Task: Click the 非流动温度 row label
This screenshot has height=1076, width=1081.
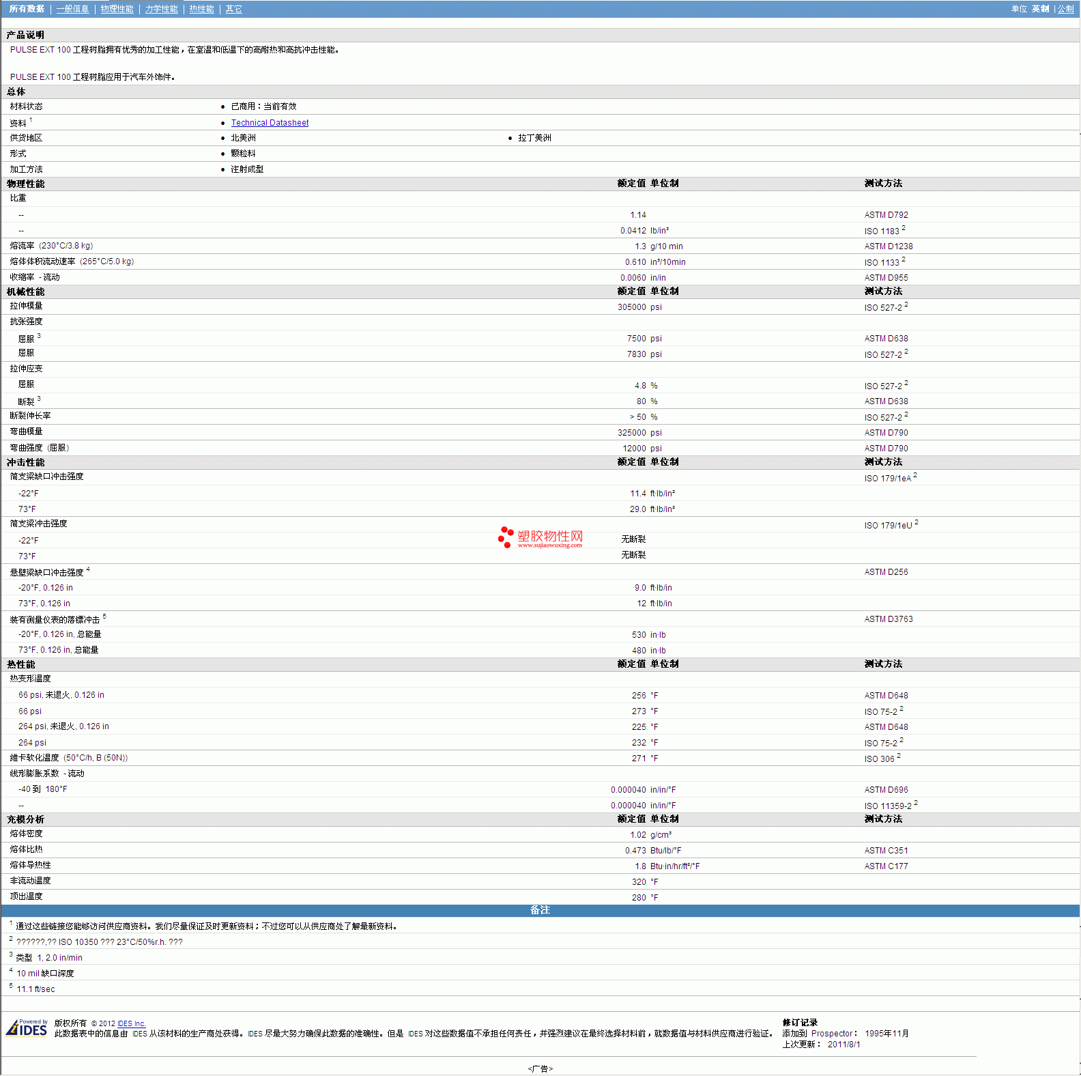Action: (x=30, y=881)
